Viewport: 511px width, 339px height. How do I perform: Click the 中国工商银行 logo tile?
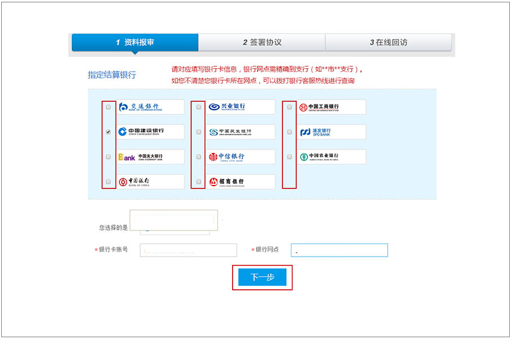point(331,107)
